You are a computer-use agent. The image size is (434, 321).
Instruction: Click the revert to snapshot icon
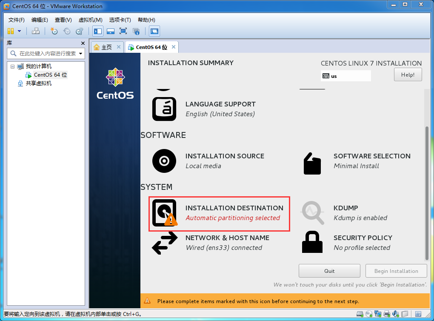(67, 31)
